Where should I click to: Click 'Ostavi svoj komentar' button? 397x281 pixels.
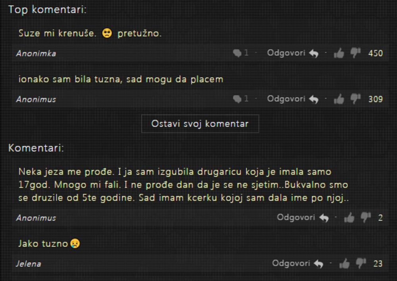pos(200,124)
